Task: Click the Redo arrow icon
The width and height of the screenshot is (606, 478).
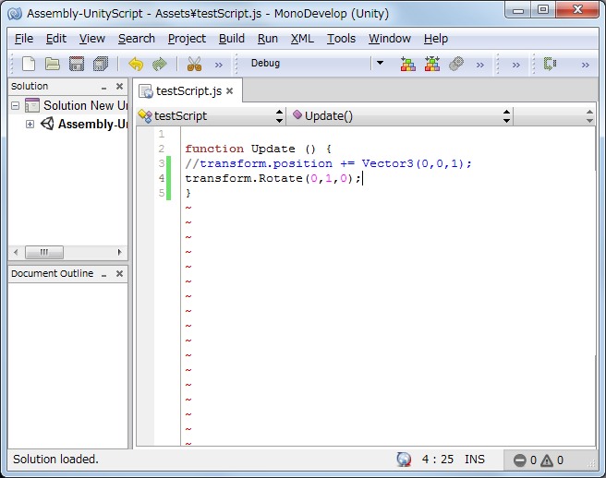Action: [x=159, y=64]
